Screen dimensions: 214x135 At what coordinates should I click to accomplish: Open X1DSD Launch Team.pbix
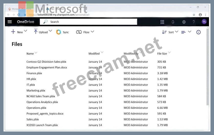tap(42, 125)
